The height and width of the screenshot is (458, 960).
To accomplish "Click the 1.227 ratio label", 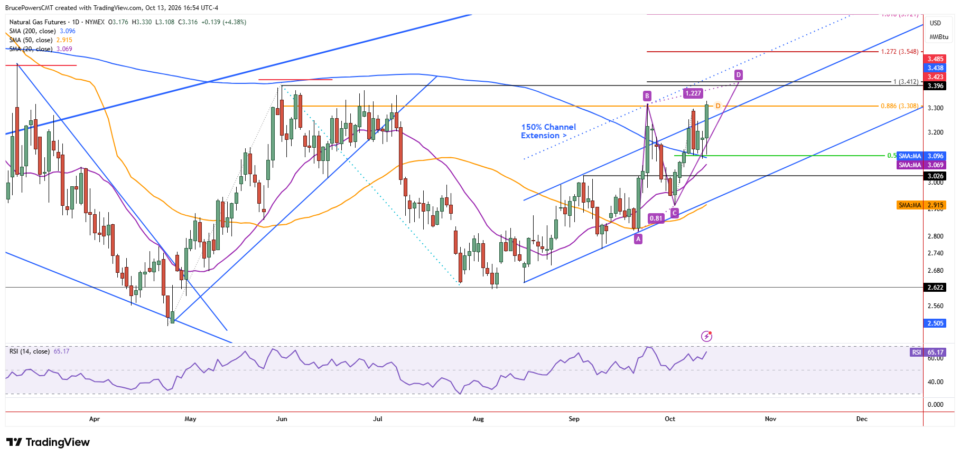I will tap(693, 93).
